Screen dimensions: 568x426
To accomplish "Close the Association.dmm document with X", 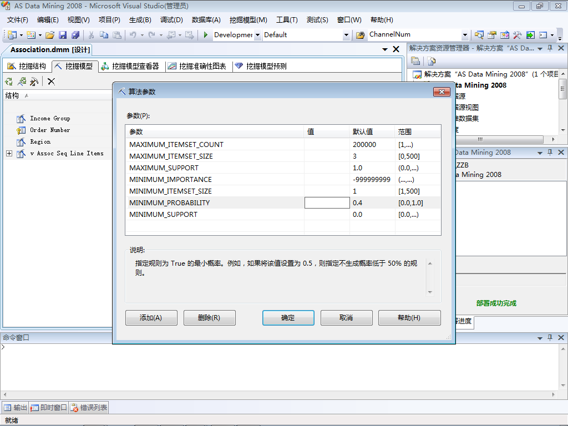I will [396, 49].
